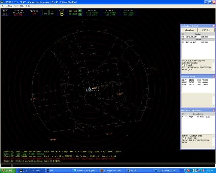Click the POF Only button

coord(206,30)
